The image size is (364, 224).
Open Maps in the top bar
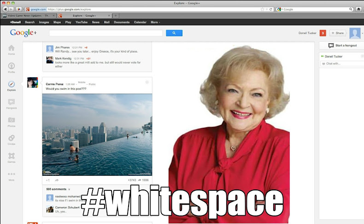coord(57,22)
